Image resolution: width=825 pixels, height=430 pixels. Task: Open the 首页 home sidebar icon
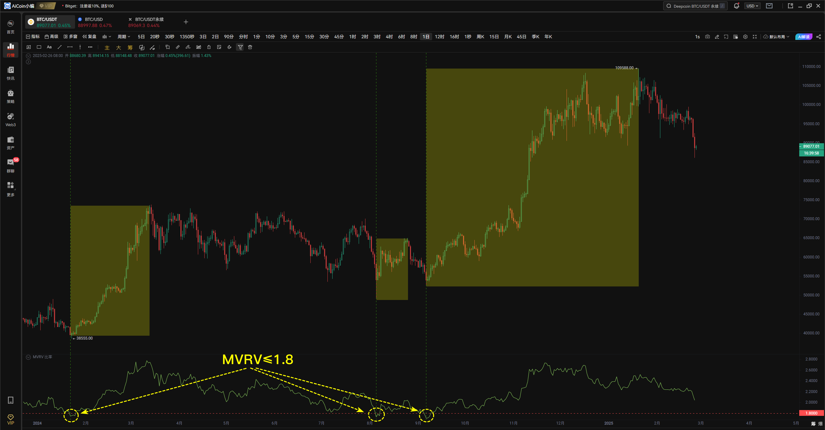pos(11,27)
